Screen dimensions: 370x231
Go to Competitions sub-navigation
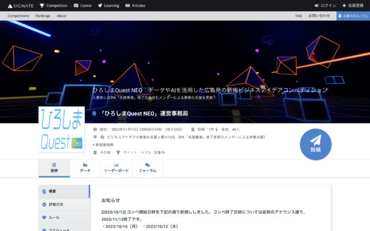(18, 16)
